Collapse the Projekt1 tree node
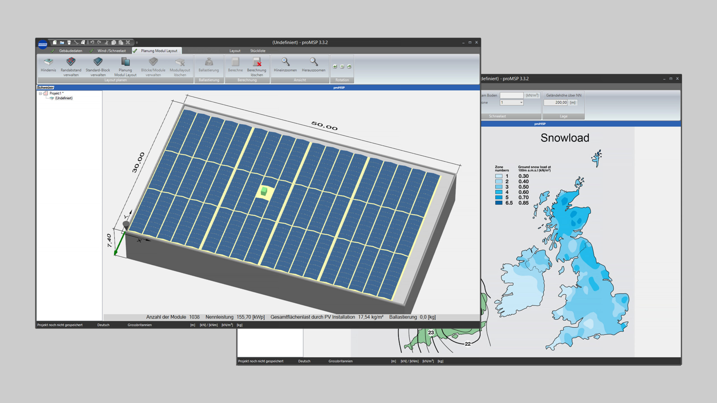The width and height of the screenshot is (717, 403). point(40,93)
